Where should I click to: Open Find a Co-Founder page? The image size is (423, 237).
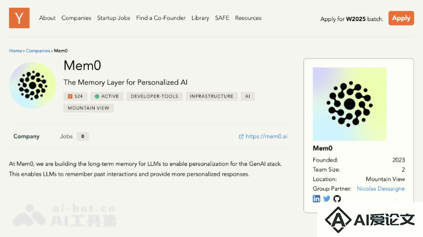pos(161,18)
